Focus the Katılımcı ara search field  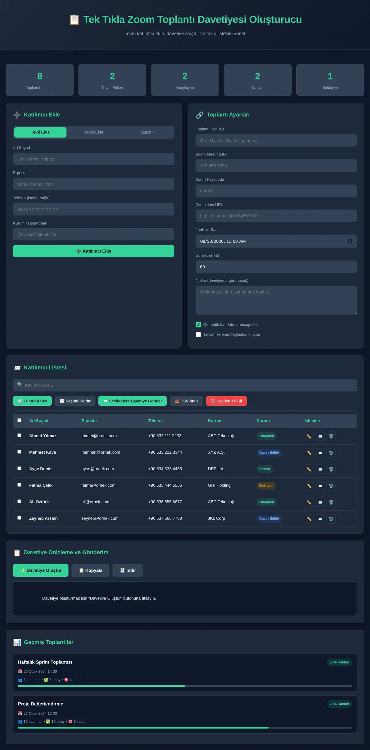[185, 385]
